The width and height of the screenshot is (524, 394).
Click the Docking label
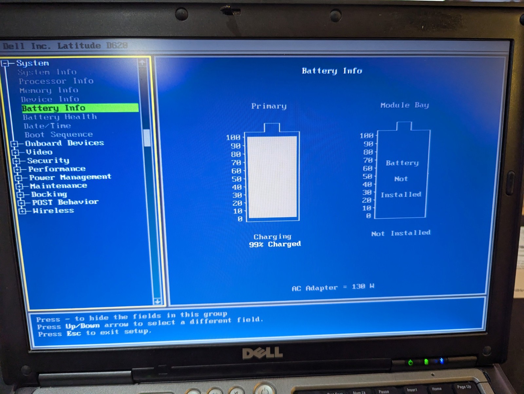[49, 194]
